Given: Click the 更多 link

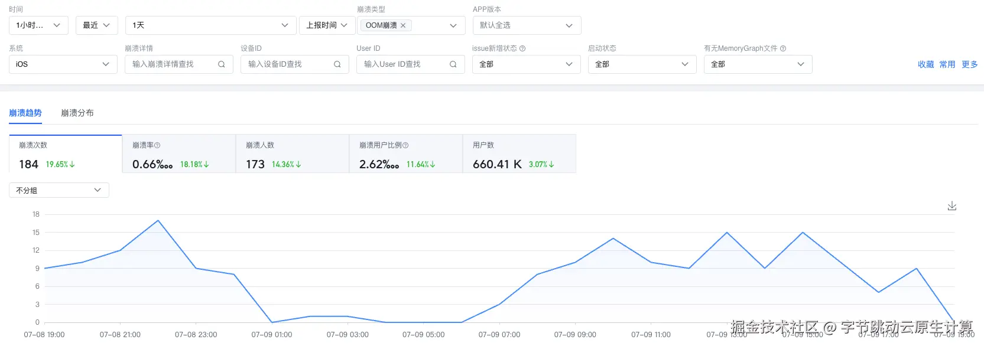Looking at the screenshot, I should click(970, 64).
